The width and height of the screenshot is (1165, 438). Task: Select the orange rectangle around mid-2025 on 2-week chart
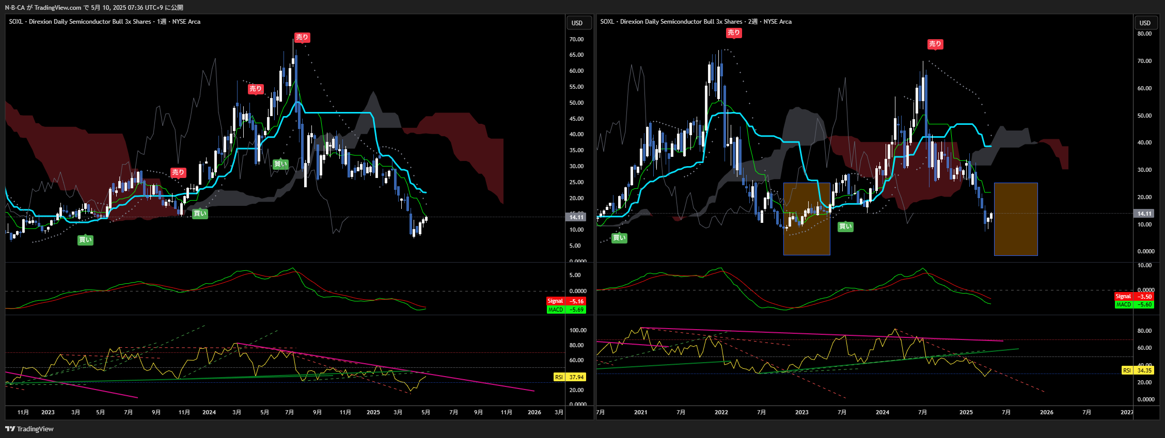(x=1016, y=219)
